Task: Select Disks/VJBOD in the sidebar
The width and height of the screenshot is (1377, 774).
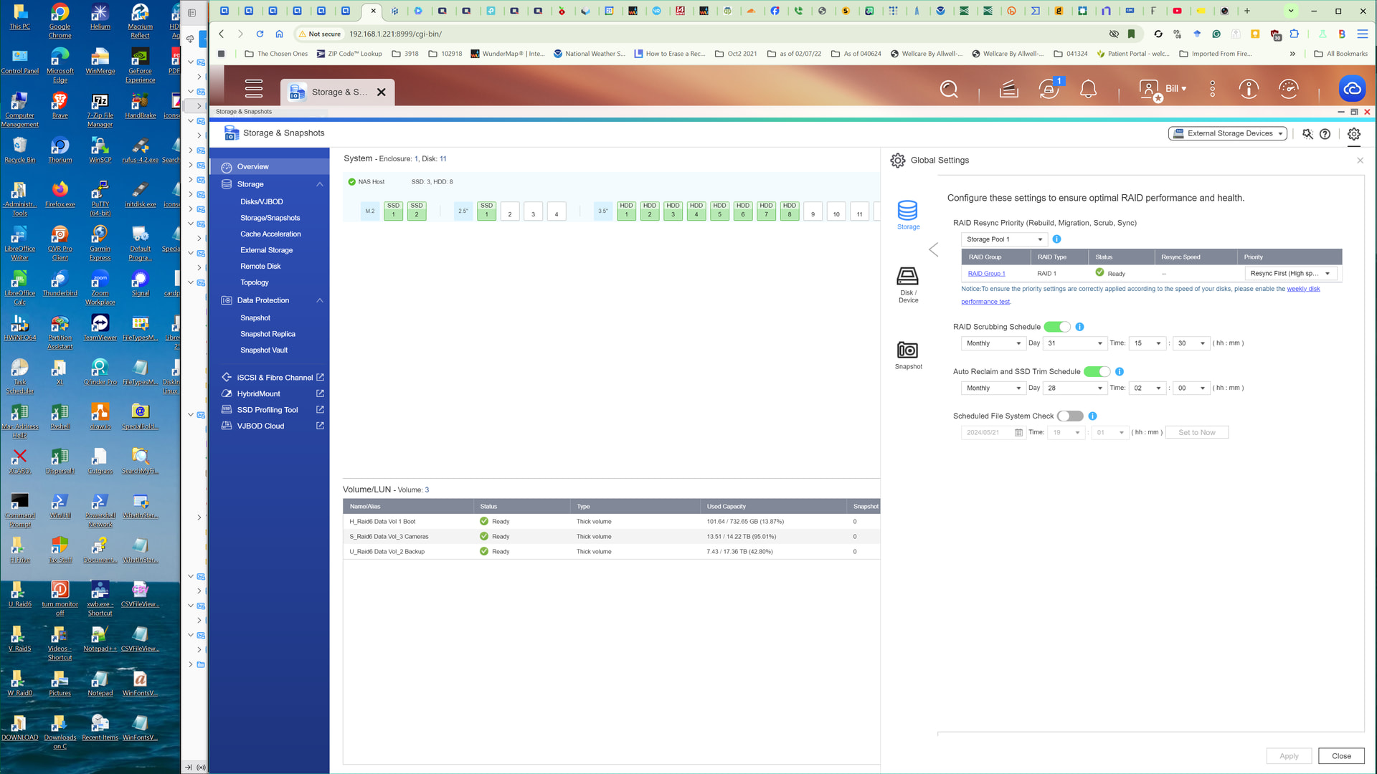Action: click(261, 202)
